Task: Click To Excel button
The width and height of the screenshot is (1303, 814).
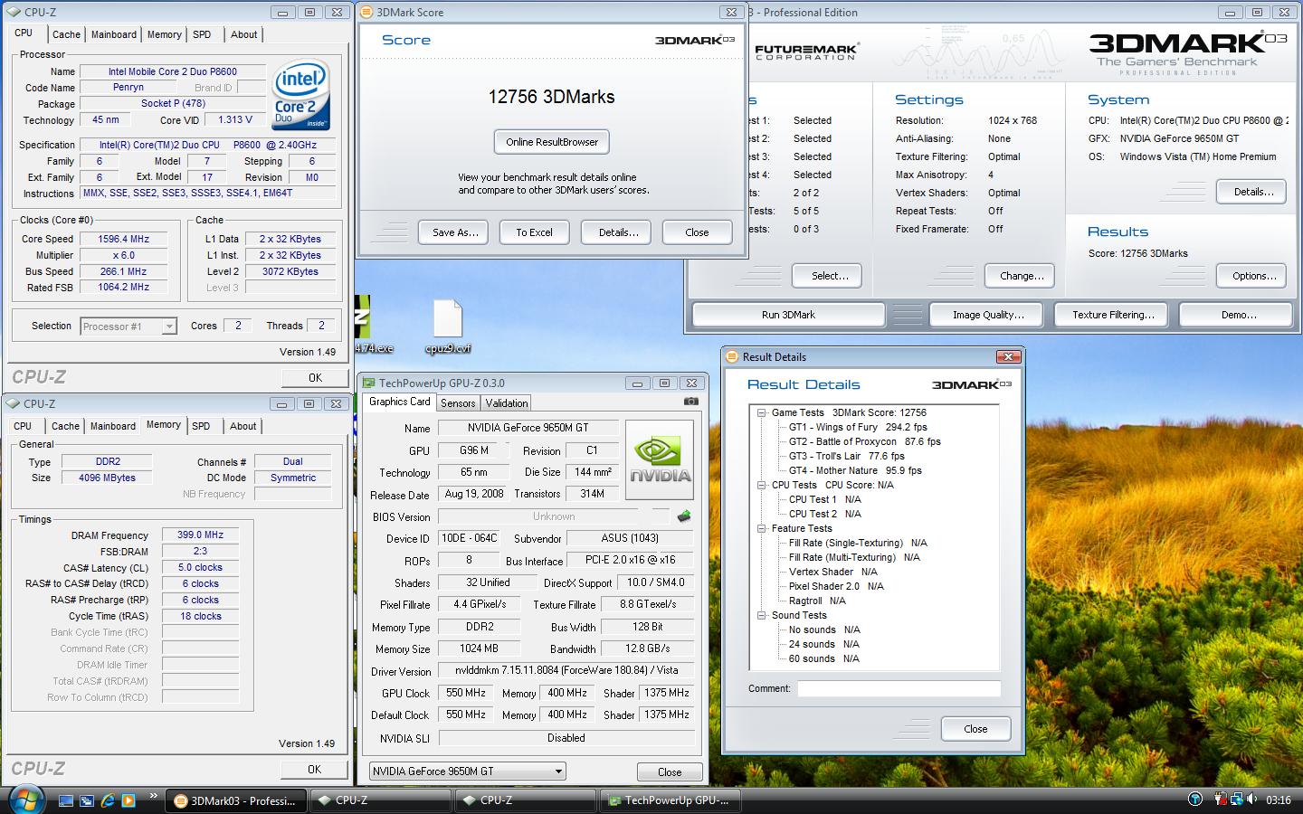Action: (534, 232)
